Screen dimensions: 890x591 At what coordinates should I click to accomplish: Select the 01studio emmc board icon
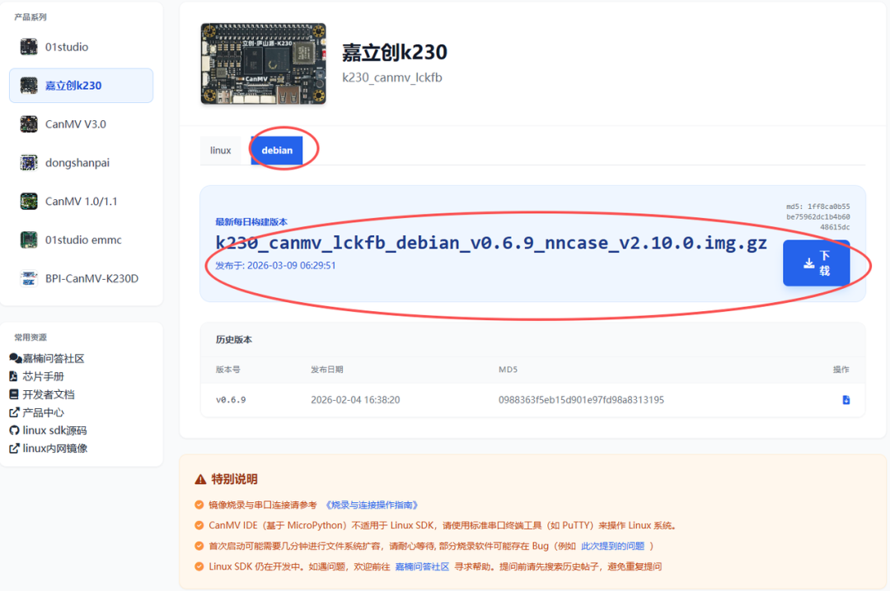pos(29,240)
